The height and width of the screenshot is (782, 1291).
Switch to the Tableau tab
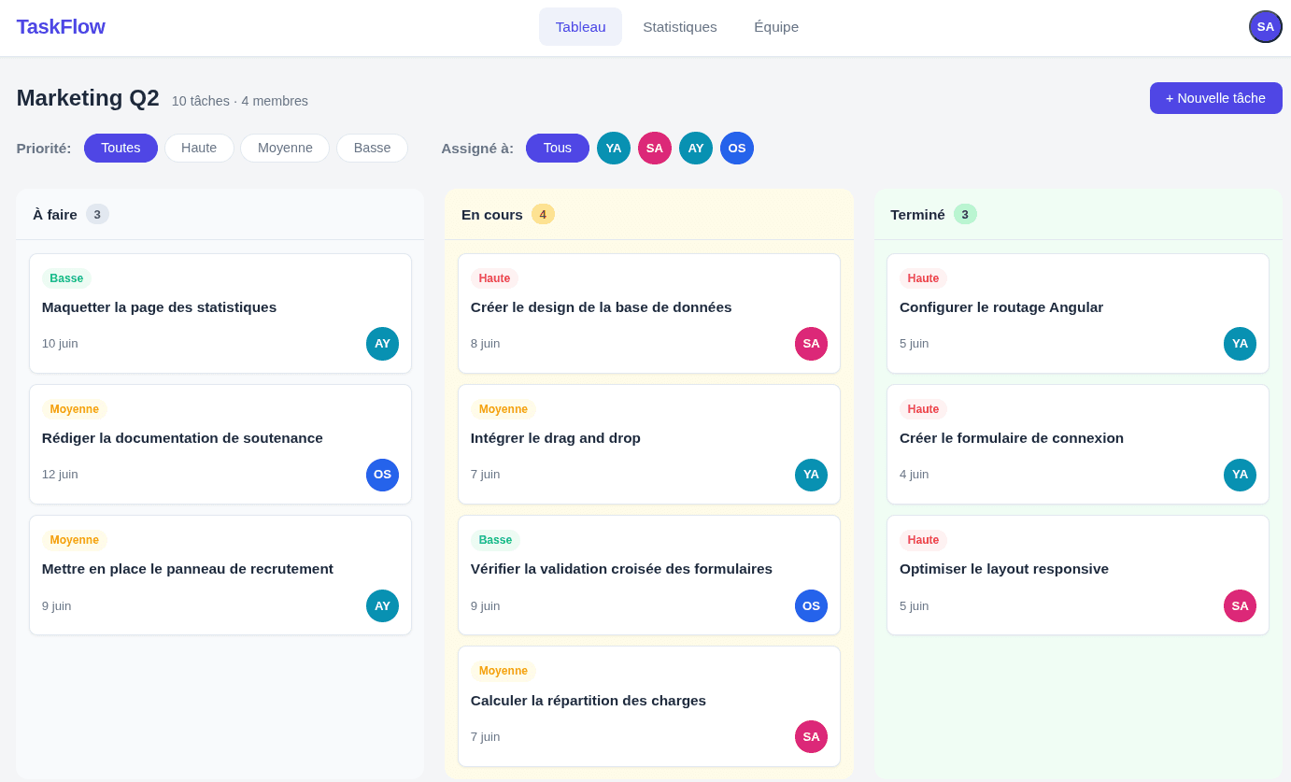pyautogui.click(x=580, y=26)
